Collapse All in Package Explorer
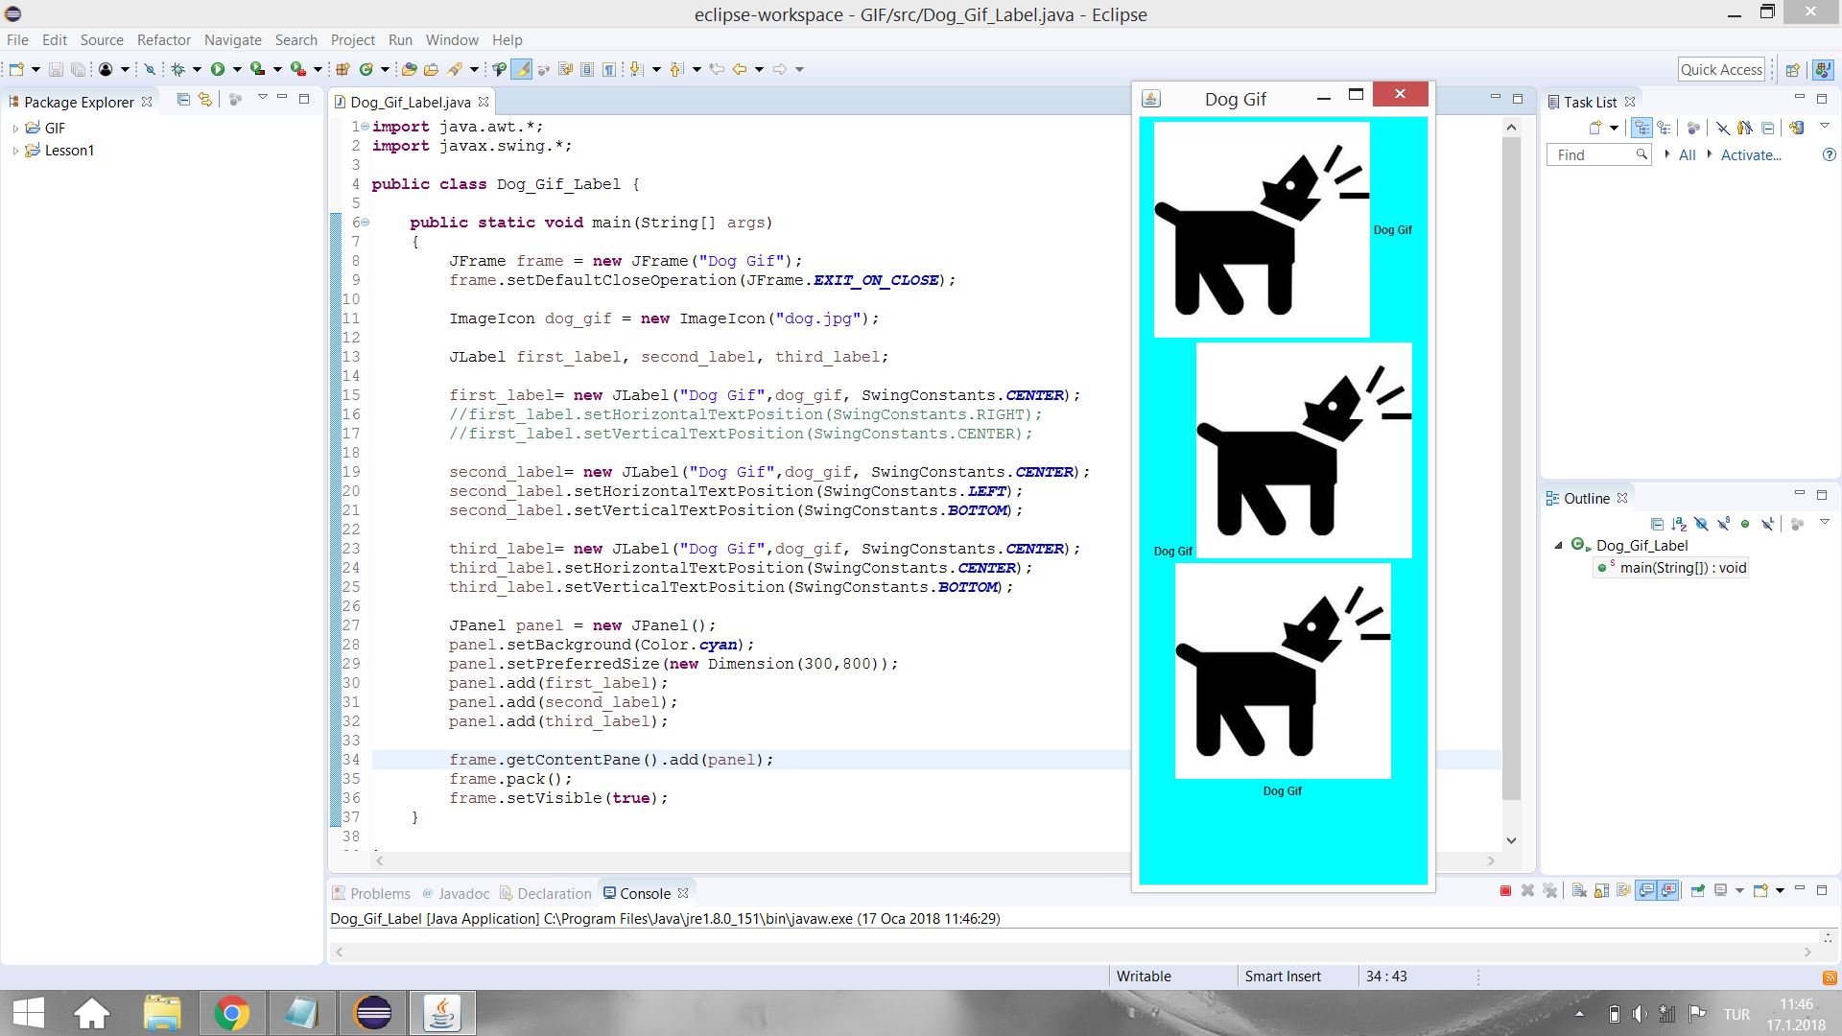 coord(182,101)
